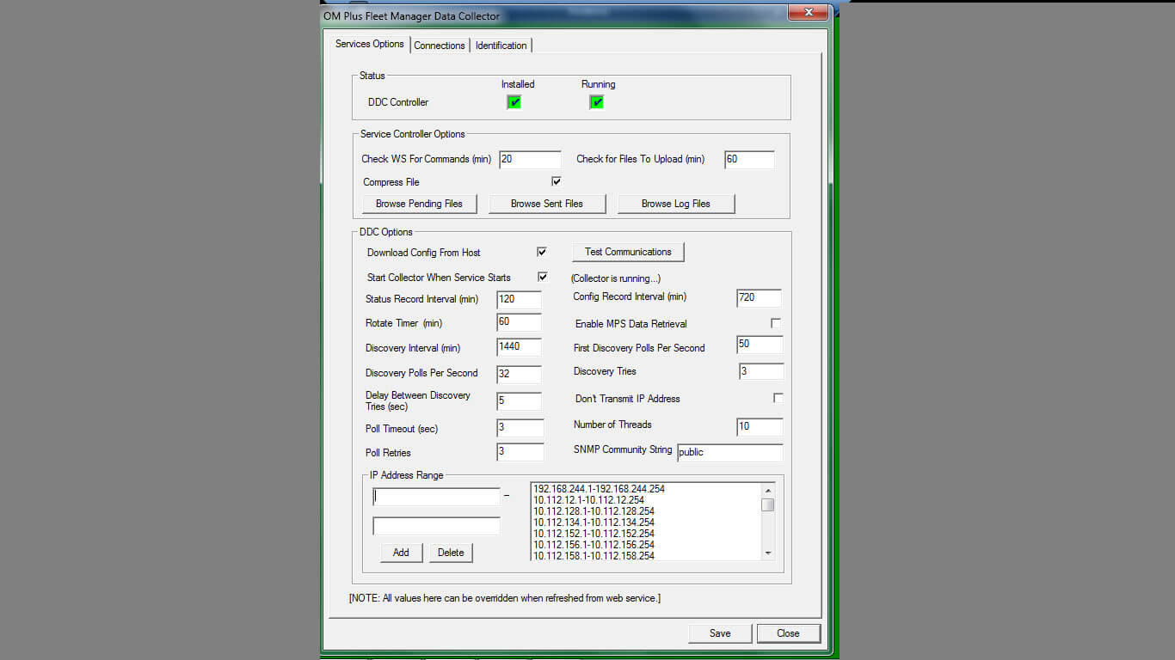Click the Discovery Interval input field
This screenshot has height=660, width=1175.
point(519,347)
